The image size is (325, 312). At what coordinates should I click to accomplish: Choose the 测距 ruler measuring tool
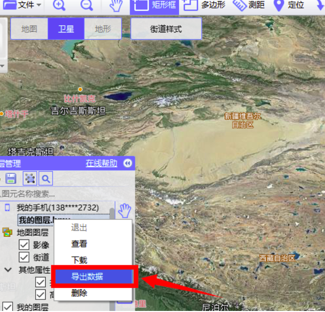[x=249, y=5]
